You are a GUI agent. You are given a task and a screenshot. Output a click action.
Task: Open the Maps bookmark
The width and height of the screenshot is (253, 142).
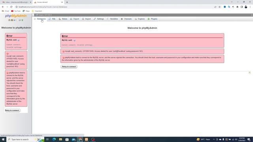coord(26,11)
